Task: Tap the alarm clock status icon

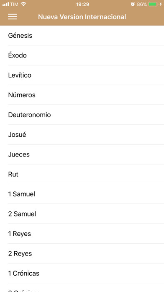Action: (133, 4)
